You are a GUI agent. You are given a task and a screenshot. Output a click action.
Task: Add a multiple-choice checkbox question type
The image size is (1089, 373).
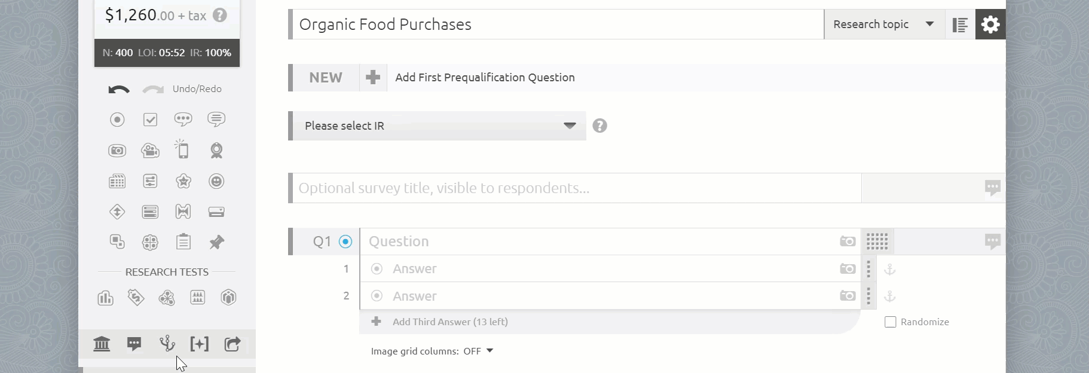pos(150,120)
